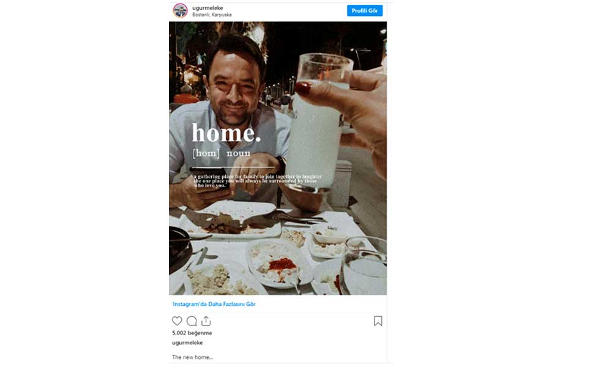View the 5.002 beğenme likes count
Screen dimensions: 612x367
pos(192,333)
